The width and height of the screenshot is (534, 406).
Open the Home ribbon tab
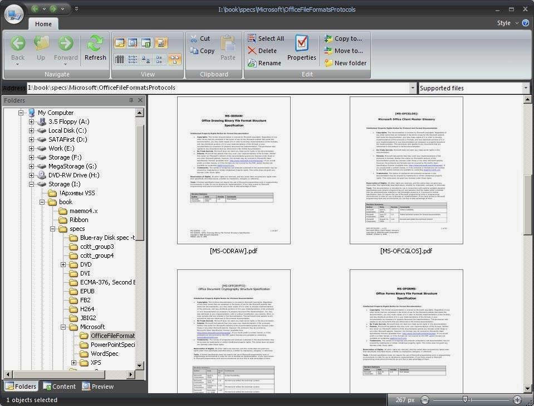click(43, 24)
